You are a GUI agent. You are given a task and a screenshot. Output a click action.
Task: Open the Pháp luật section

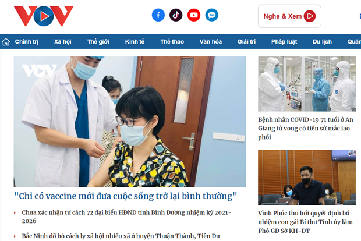click(x=284, y=42)
